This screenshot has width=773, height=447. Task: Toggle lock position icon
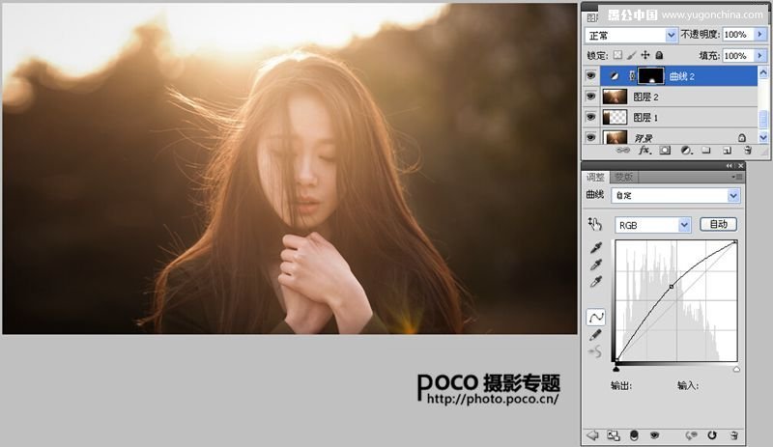[x=645, y=55]
